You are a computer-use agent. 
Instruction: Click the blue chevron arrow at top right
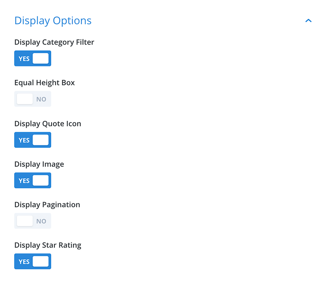tap(308, 20)
